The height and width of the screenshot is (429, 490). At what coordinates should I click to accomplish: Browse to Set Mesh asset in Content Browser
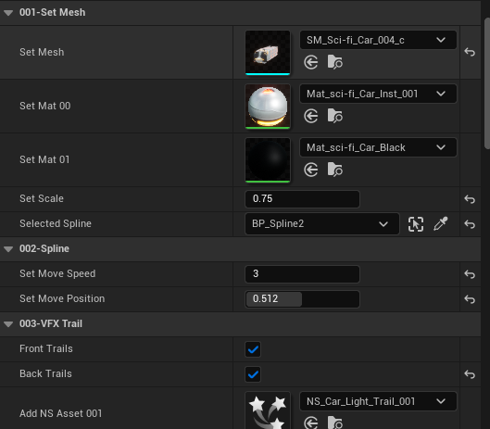pyautogui.click(x=335, y=62)
